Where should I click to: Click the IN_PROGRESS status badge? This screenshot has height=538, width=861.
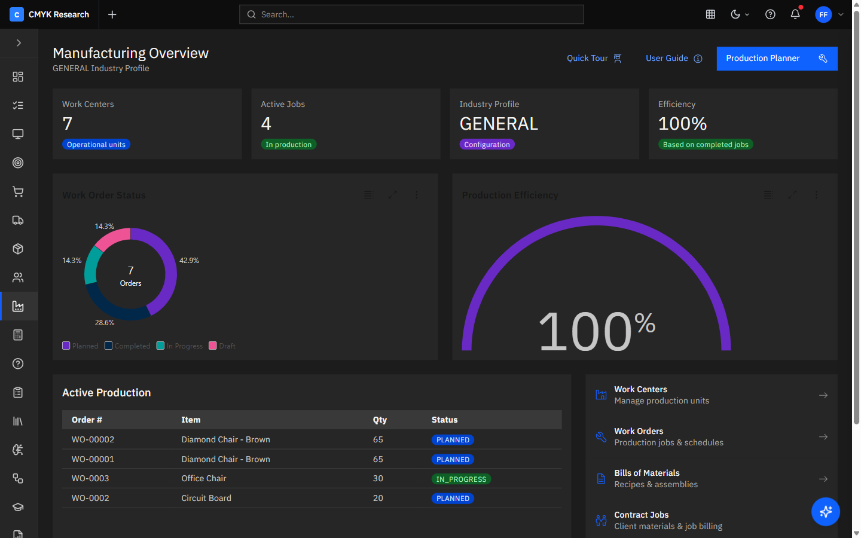point(461,479)
